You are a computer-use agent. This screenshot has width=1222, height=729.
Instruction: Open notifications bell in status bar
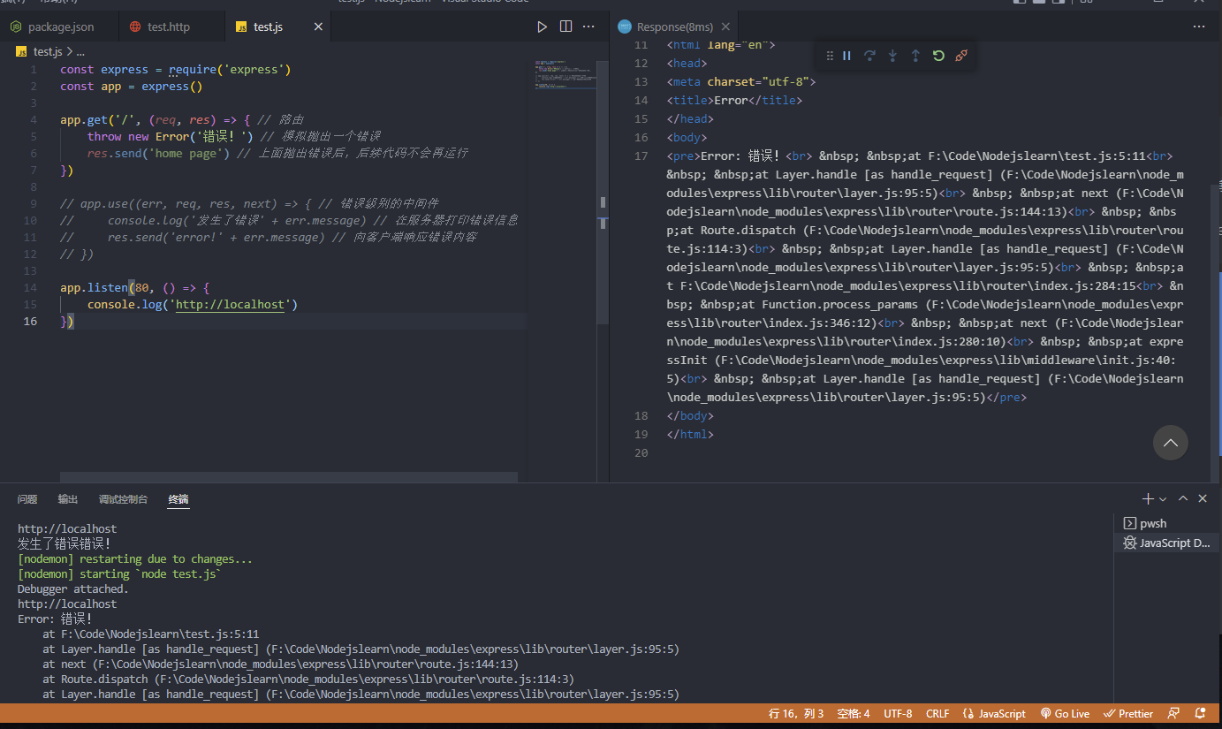click(1200, 714)
